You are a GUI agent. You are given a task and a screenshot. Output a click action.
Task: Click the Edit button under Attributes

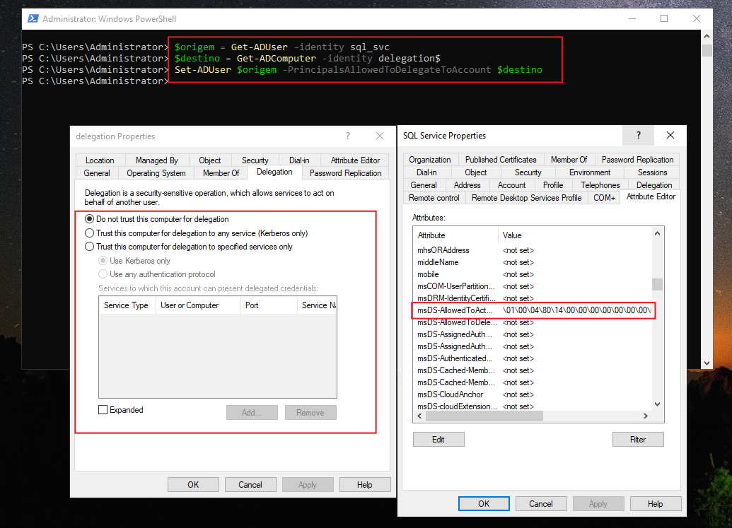tap(438, 440)
